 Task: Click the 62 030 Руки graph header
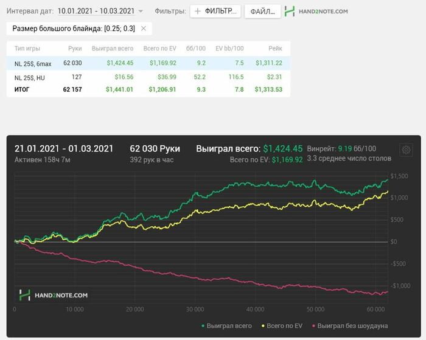[x=155, y=148]
